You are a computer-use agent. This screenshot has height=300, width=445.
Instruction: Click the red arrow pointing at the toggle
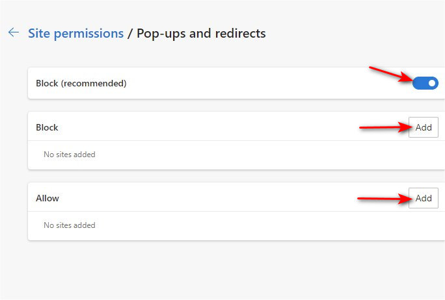(390, 74)
